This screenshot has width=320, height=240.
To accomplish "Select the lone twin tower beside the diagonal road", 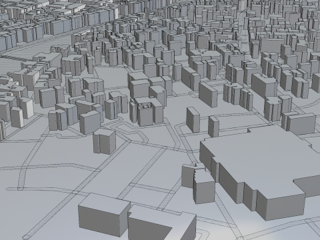I will pyautogui.click(x=105, y=141).
